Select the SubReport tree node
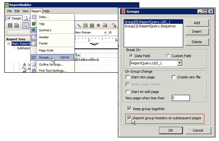Image resolution: width=219 pixels, height=141 pixels. coord(24,48)
